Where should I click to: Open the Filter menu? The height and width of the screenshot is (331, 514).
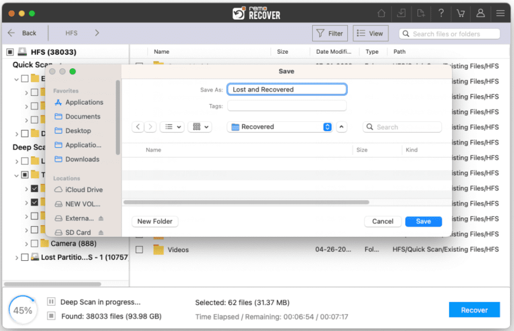[x=330, y=33]
